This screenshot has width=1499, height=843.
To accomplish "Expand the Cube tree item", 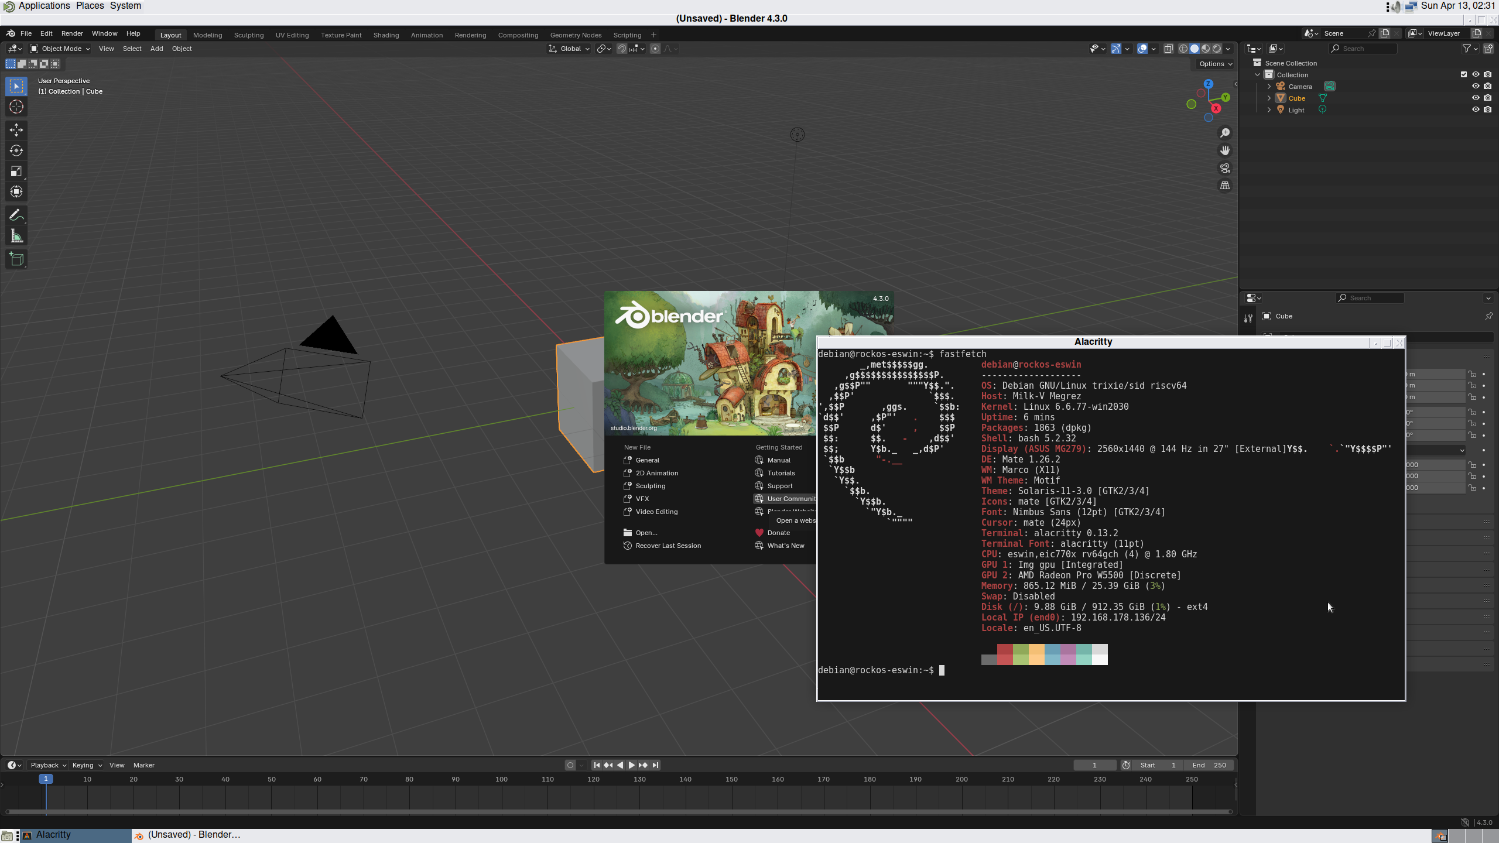I will tap(1269, 98).
